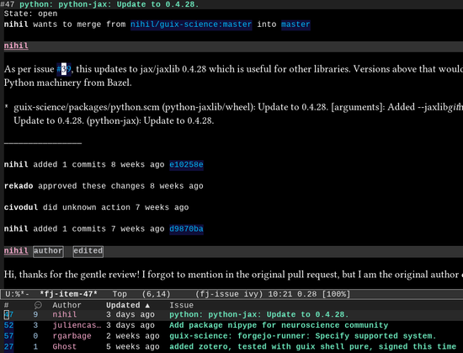Select author rgarbage in issue list
Screen dimensions: 463x353
click(72, 336)
